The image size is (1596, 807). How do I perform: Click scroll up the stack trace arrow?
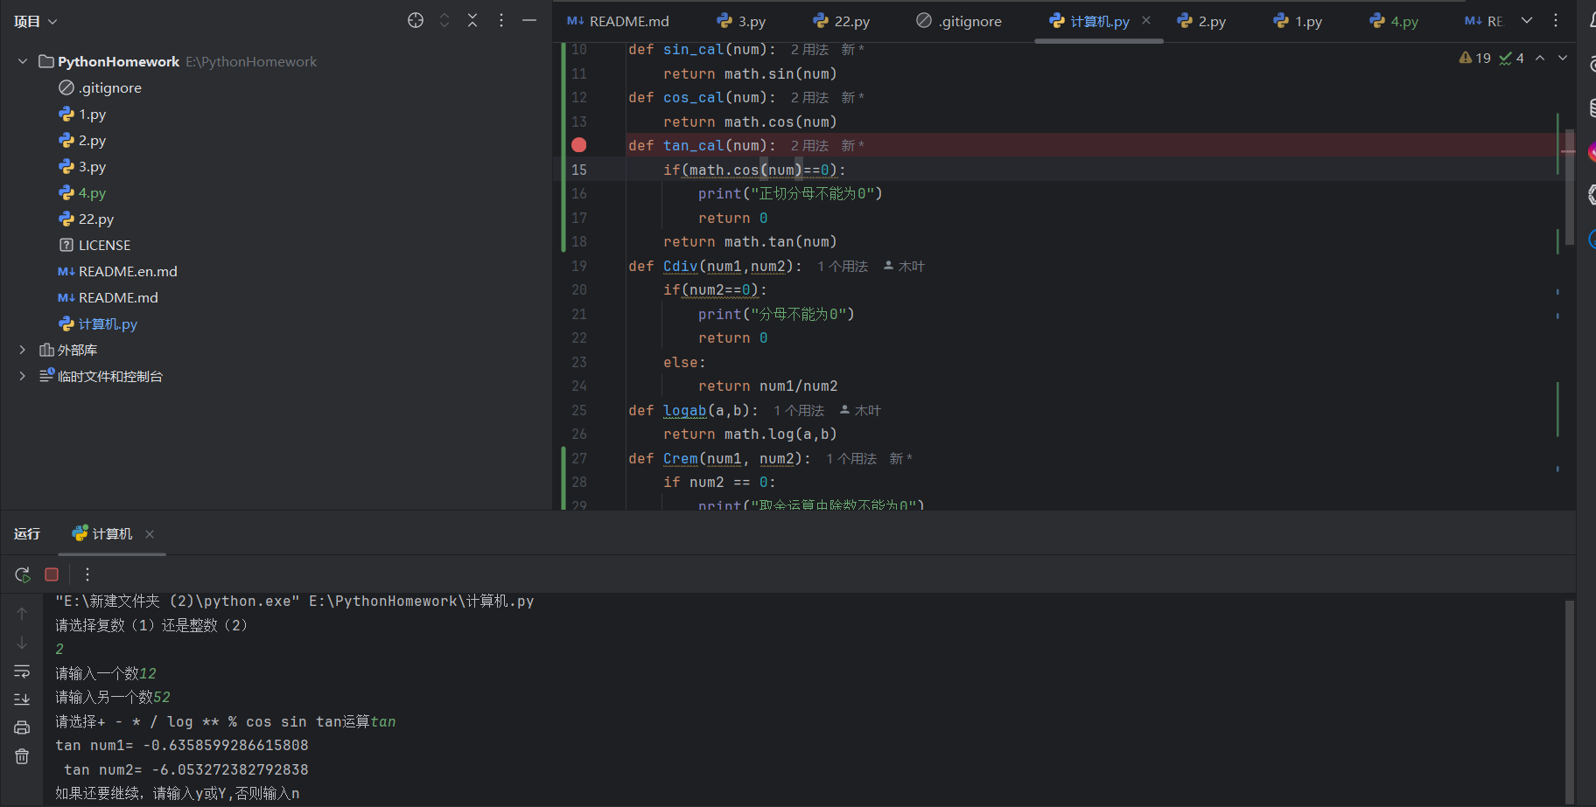[22, 614]
